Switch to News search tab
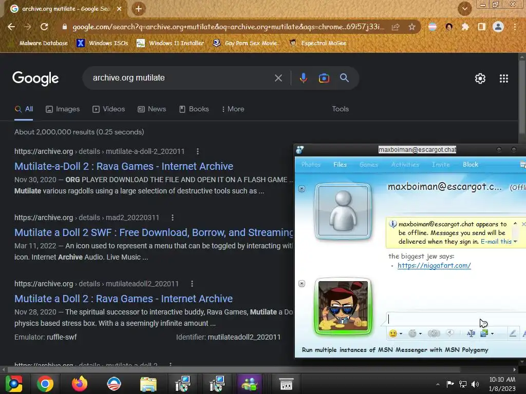The image size is (526, 394). [152, 109]
